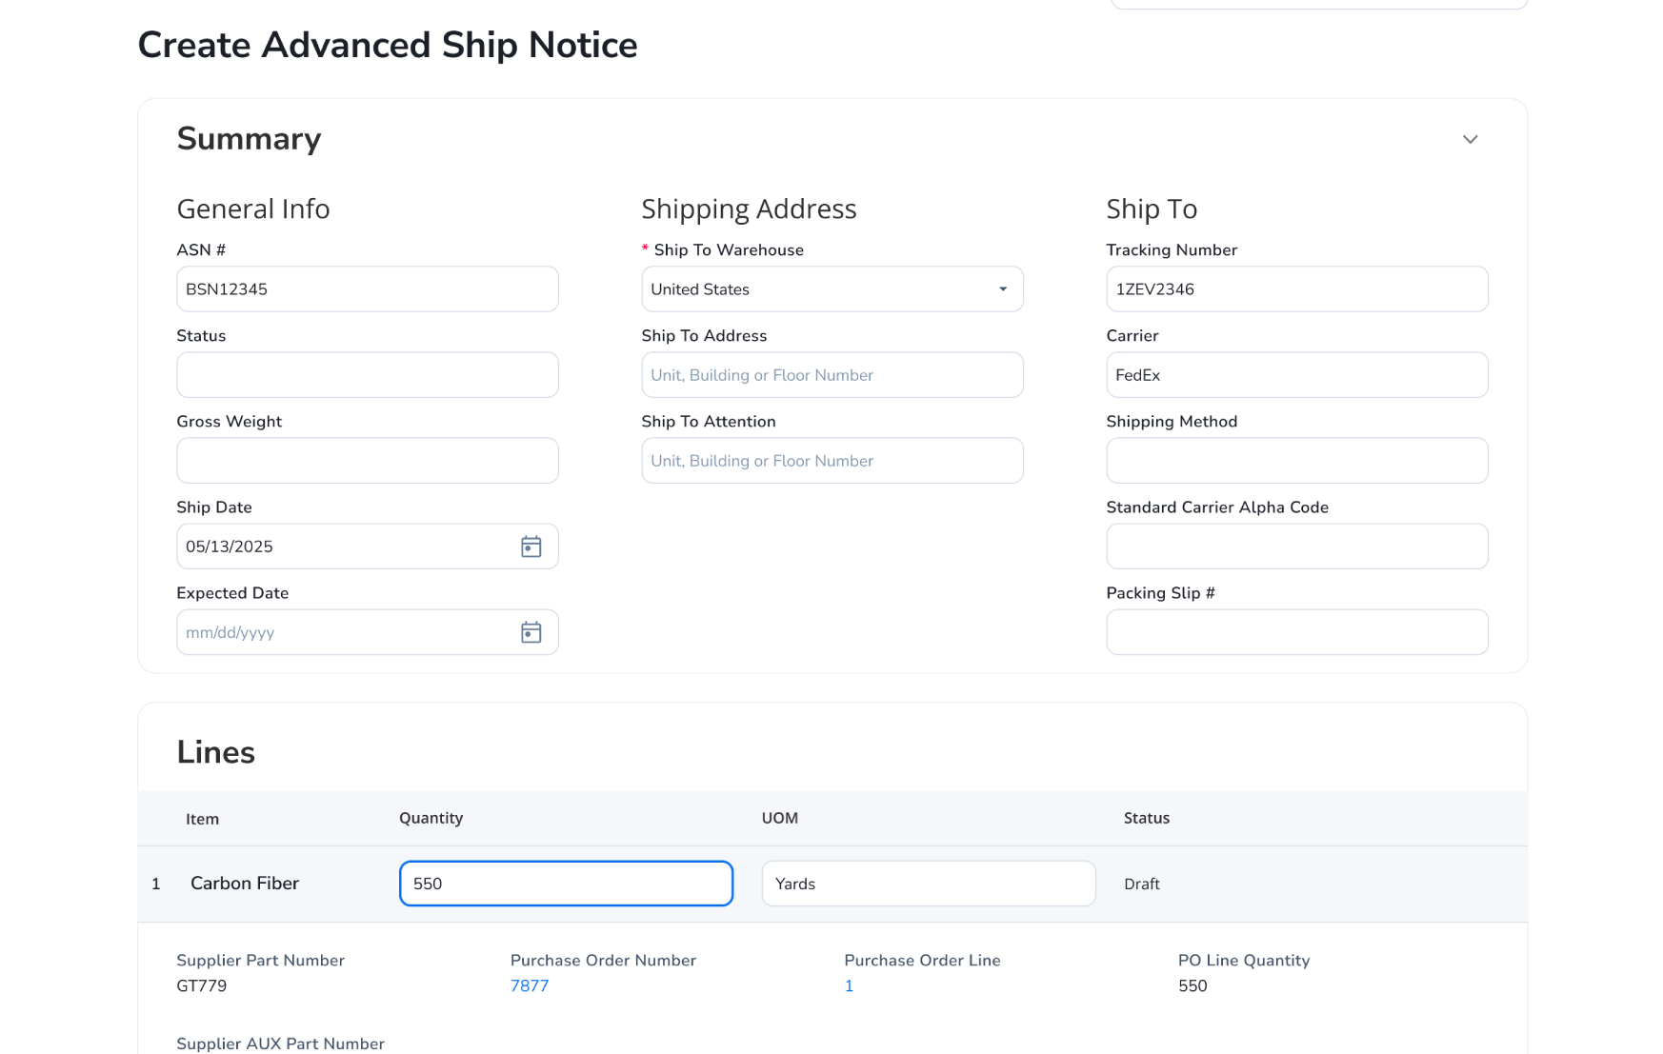Click the Gross Weight input field
1663x1054 pixels.
[x=367, y=460]
